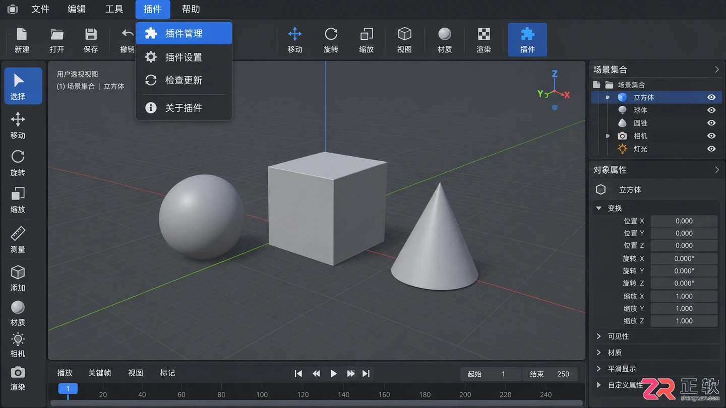Select the 旋转 tool in top toolbar

point(331,40)
